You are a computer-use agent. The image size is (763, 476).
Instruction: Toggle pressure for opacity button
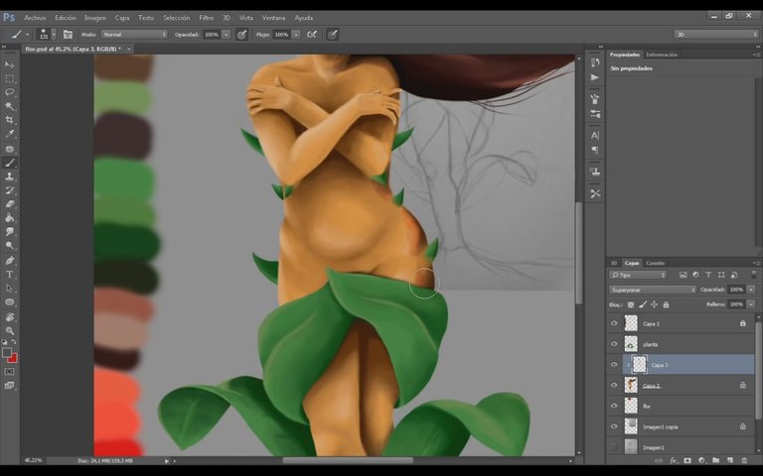point(241,35)
